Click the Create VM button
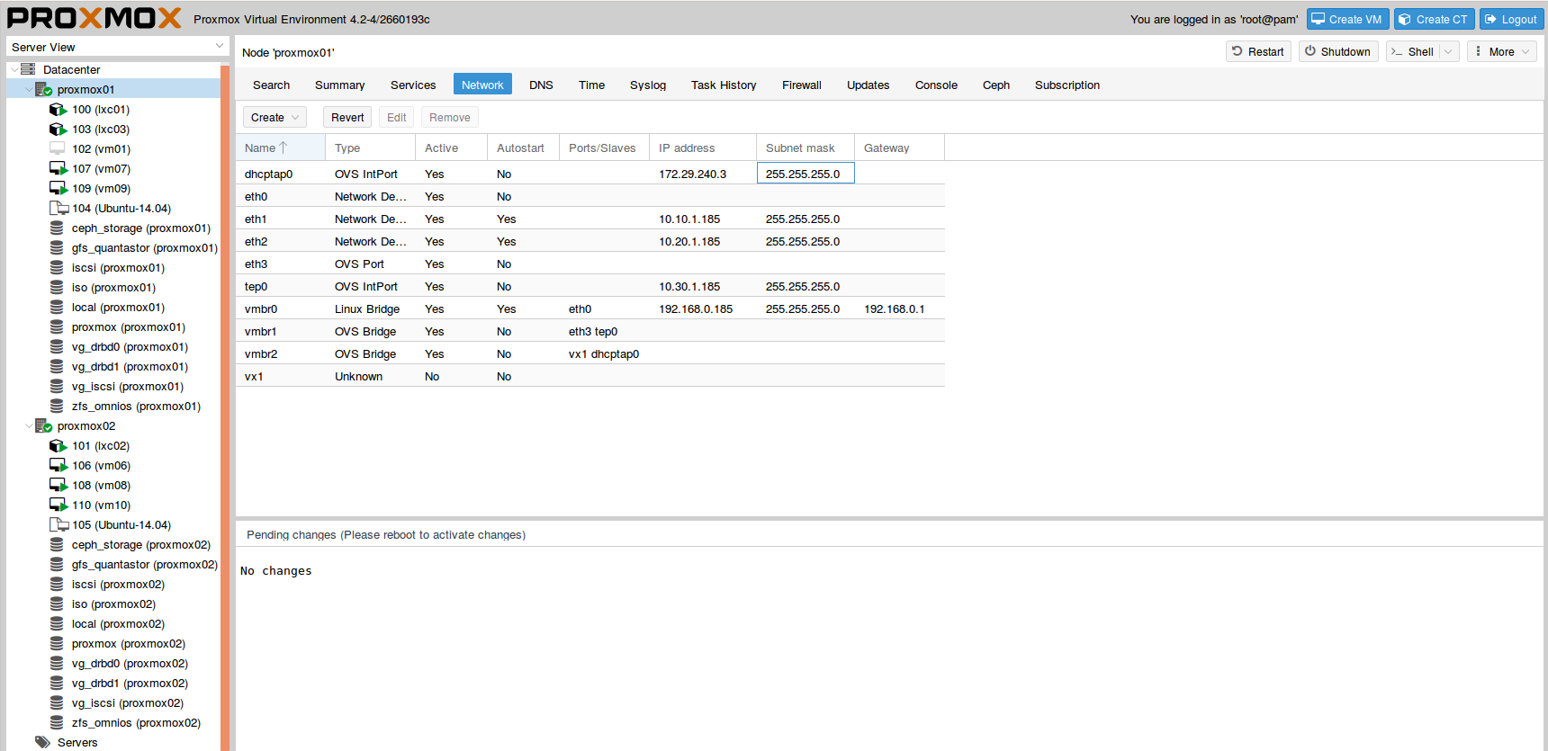 coord(1346,20)
